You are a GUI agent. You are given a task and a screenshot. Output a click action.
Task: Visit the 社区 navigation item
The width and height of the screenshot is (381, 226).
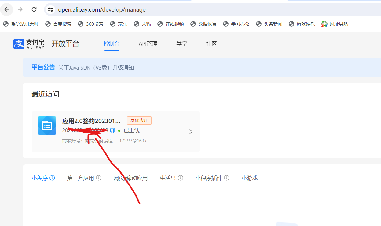211,44
